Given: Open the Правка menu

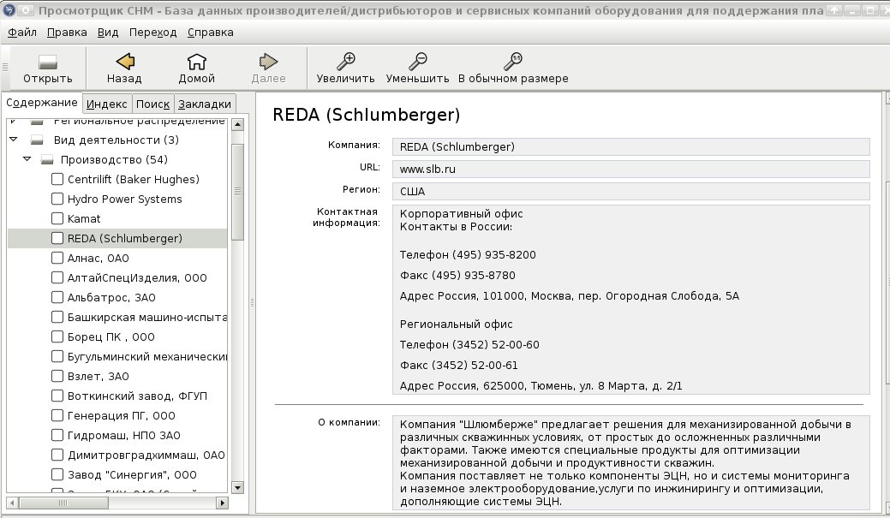Looking at the screenshot, I should point(67,33).
